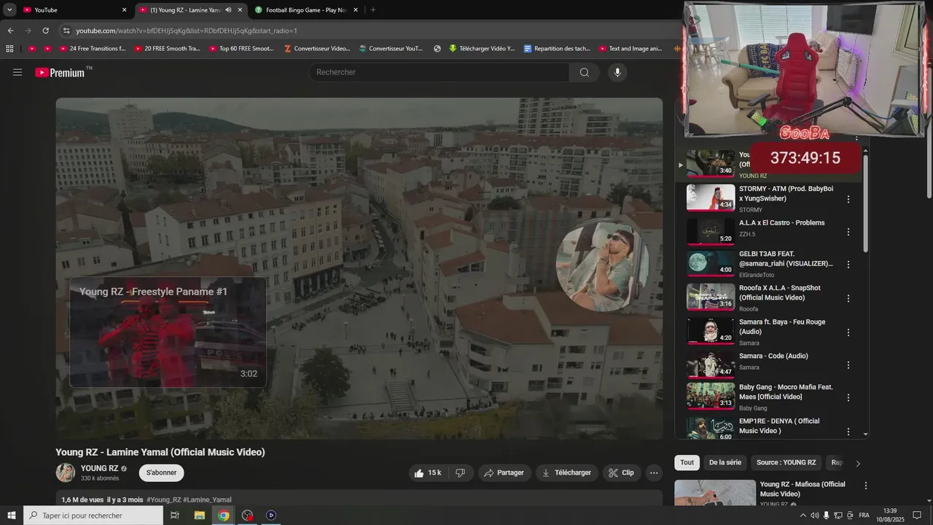
Task: Open Chrome apps grid in bookmarks bar
Action: [x=9, y=49]
